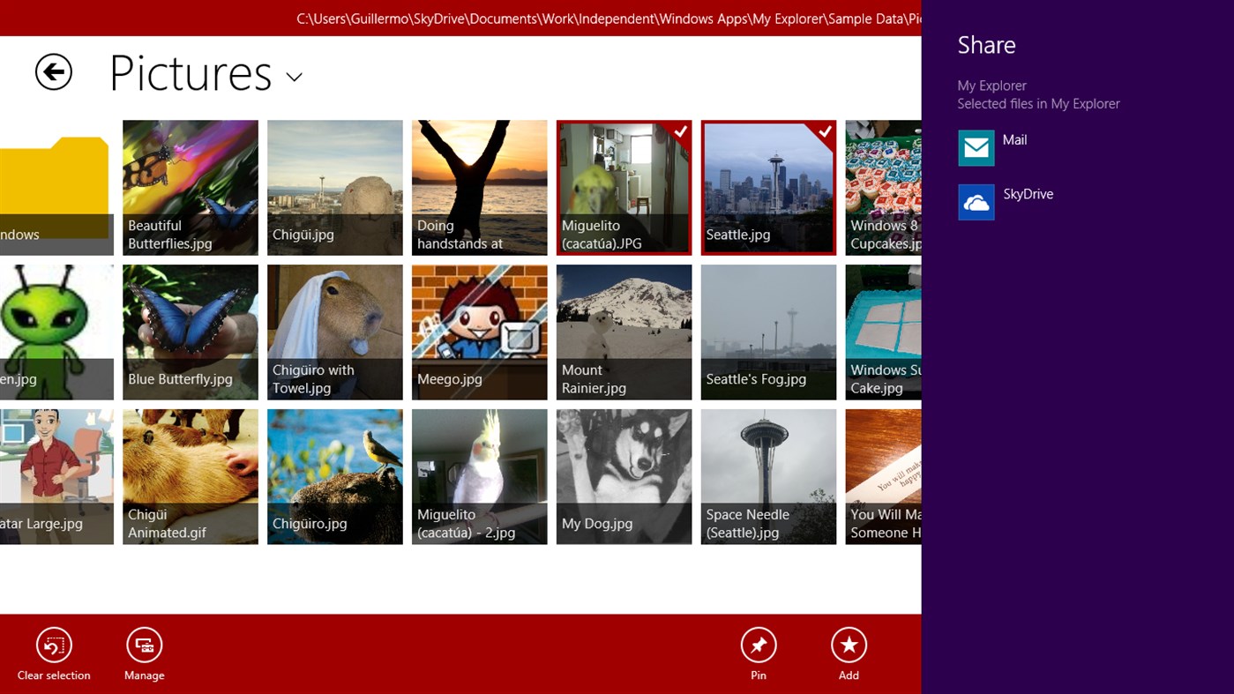This screenshot has width=1234, height=694.
Task: Open the Manage icon in the app bar
Action: click(144, 645)
